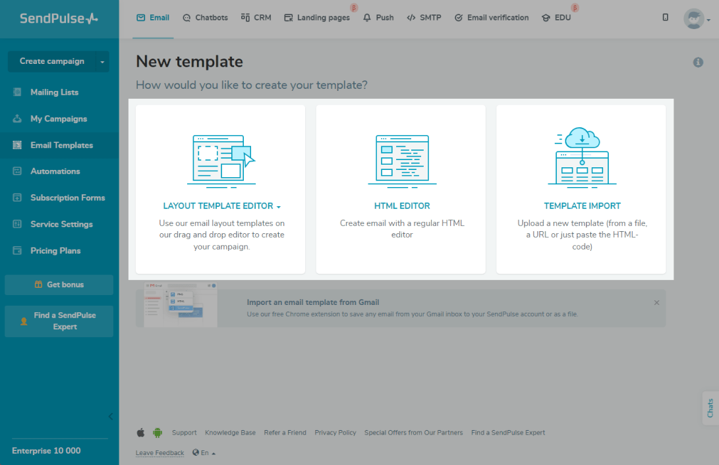719x465 pixels.
Task: Click the Automations sidebar icon
Action: [17, 171]
